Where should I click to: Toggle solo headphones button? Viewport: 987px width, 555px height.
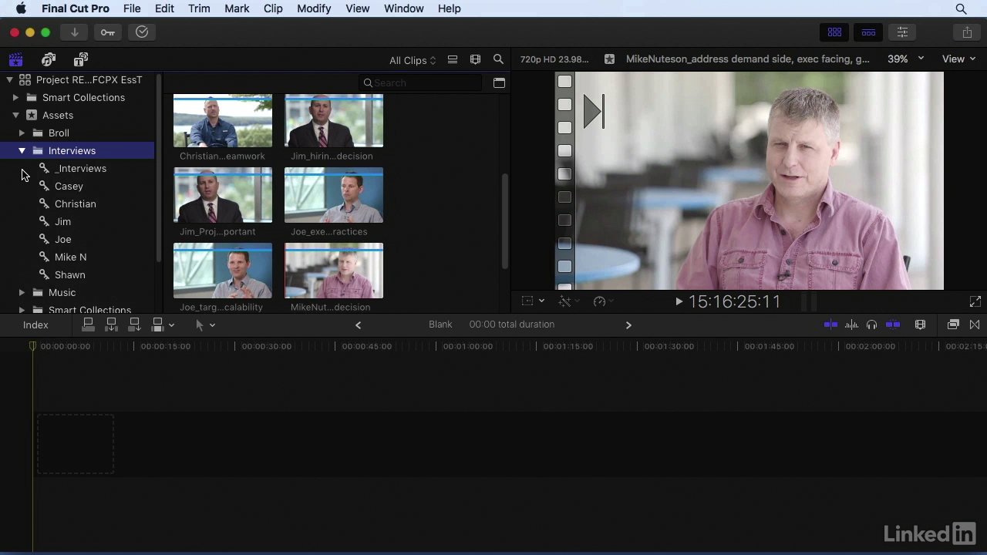coord(871,325)
